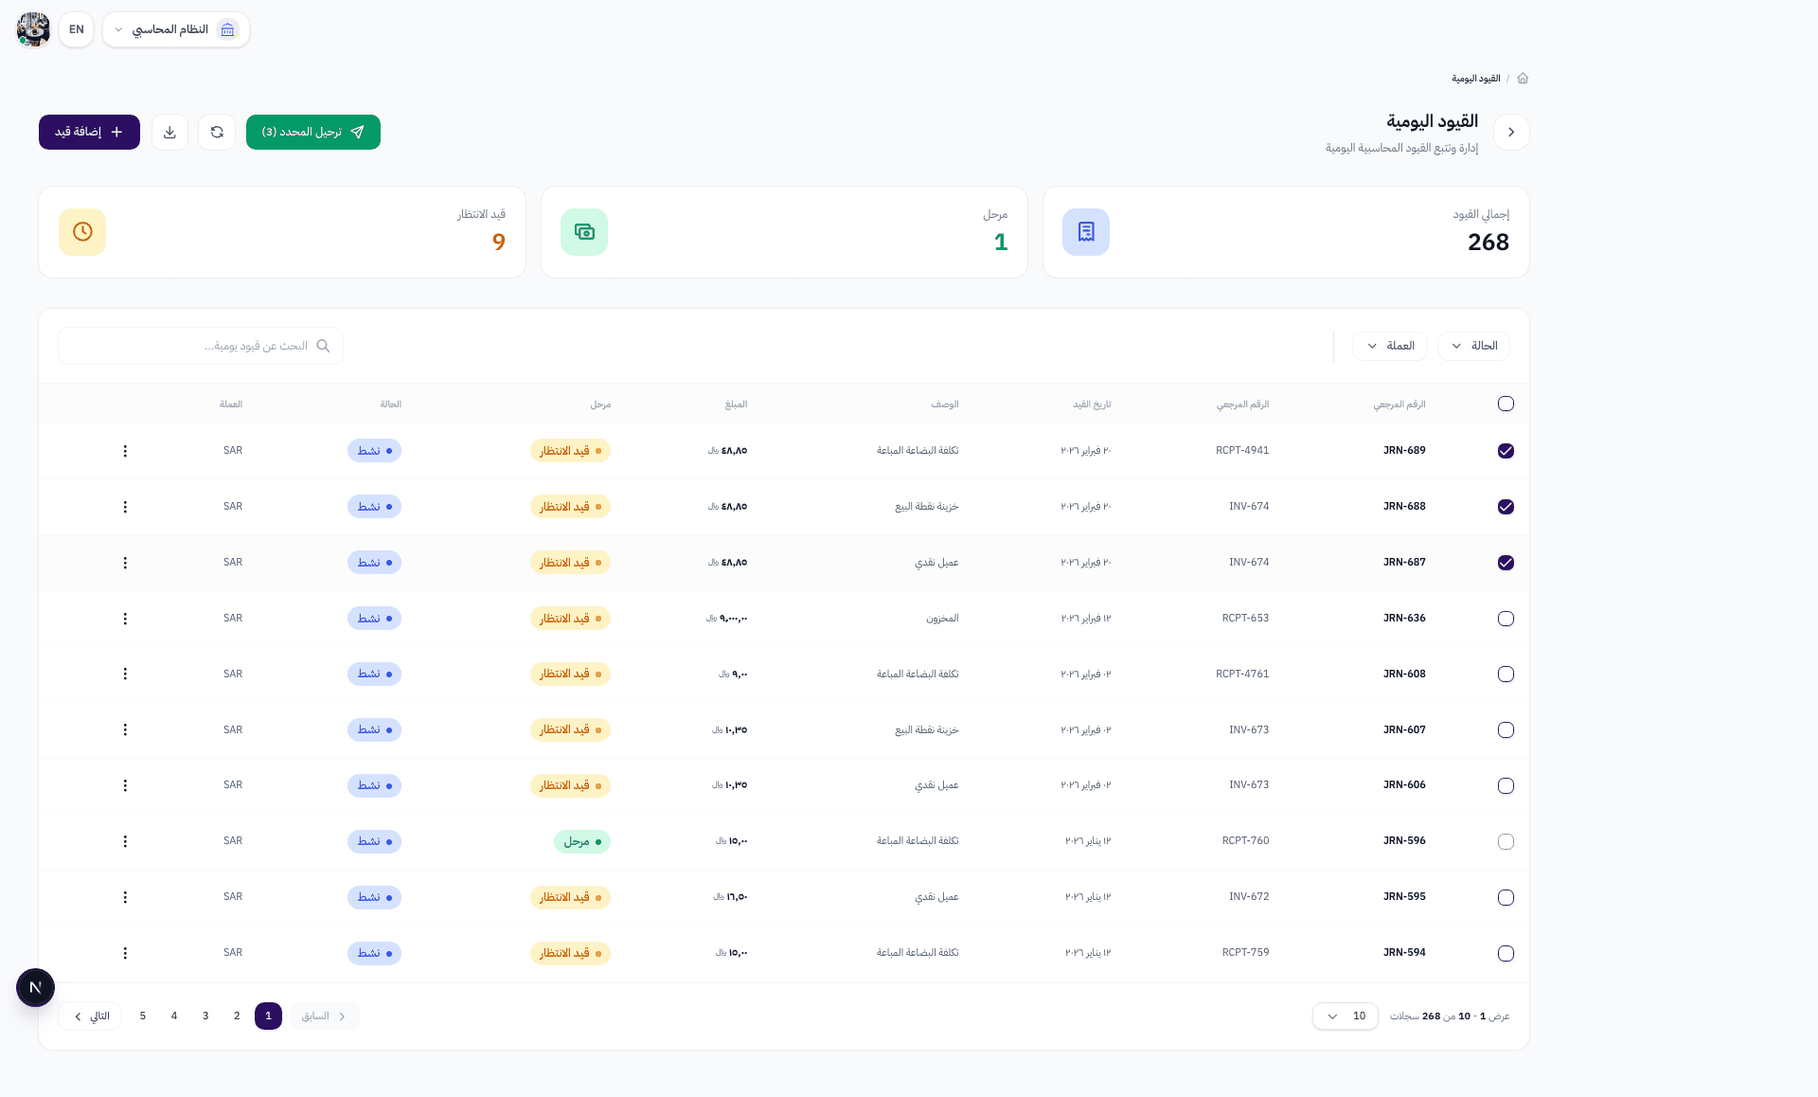Open three-dot menu for JRN-596
The width and height of the screenshot is (1818, 1097).
[125, 841]
